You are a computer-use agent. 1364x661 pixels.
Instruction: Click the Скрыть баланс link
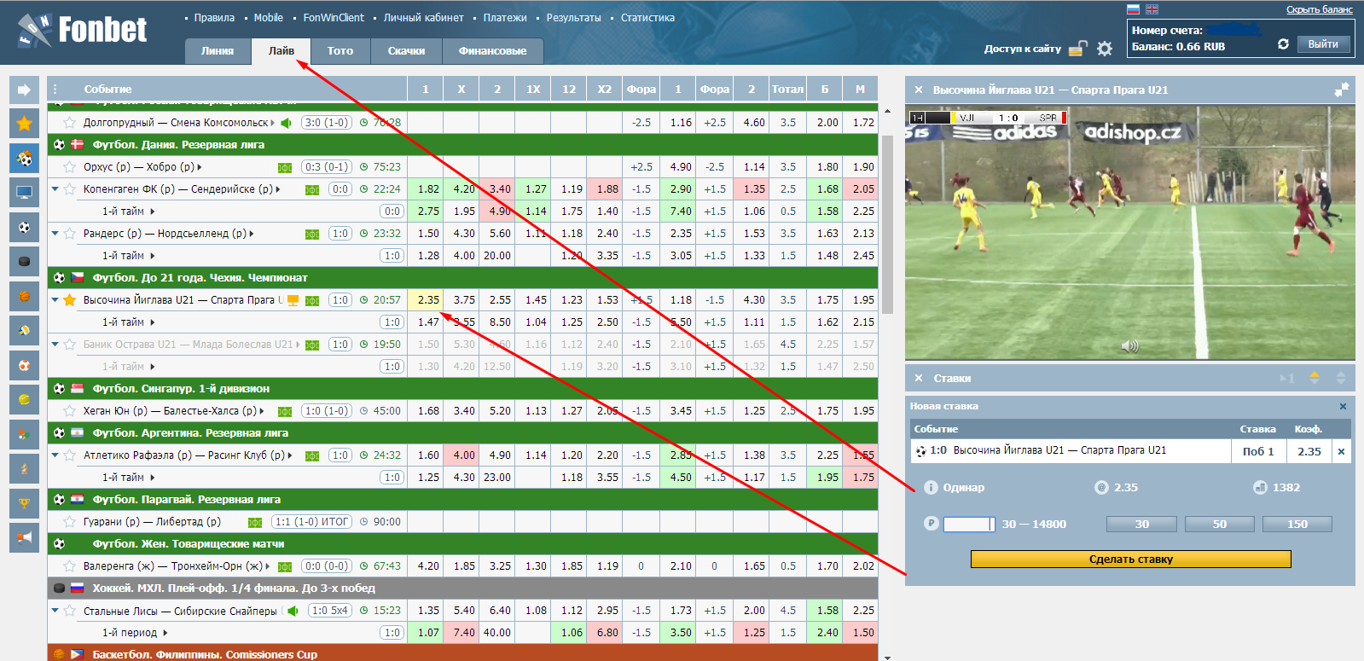point(1319,9)
